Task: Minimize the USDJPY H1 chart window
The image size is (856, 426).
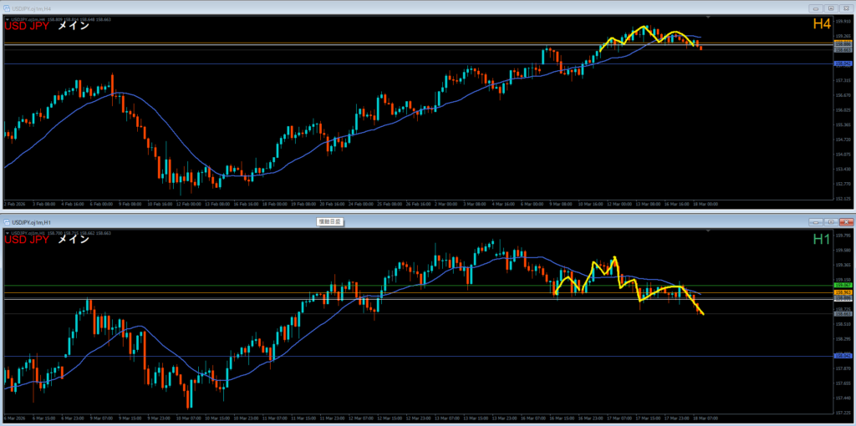Action: coord(814,222)
